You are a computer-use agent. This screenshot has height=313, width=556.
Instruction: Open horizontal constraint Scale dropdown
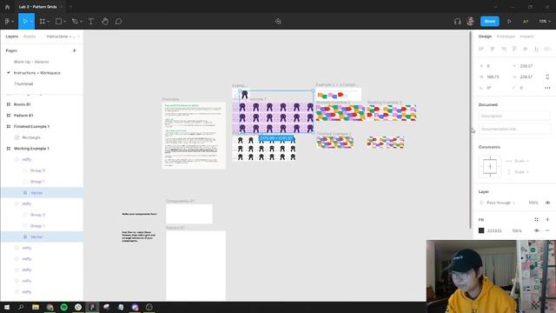click(x=521, y=161)
